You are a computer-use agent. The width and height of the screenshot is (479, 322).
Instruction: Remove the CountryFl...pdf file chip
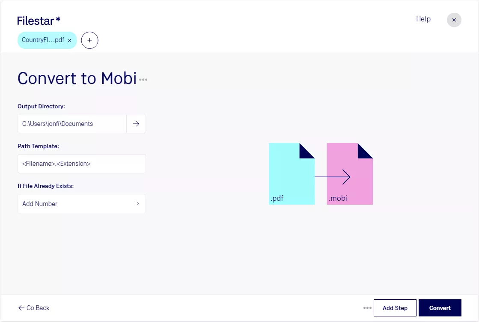pyautogui.click(x=70, y=40)
